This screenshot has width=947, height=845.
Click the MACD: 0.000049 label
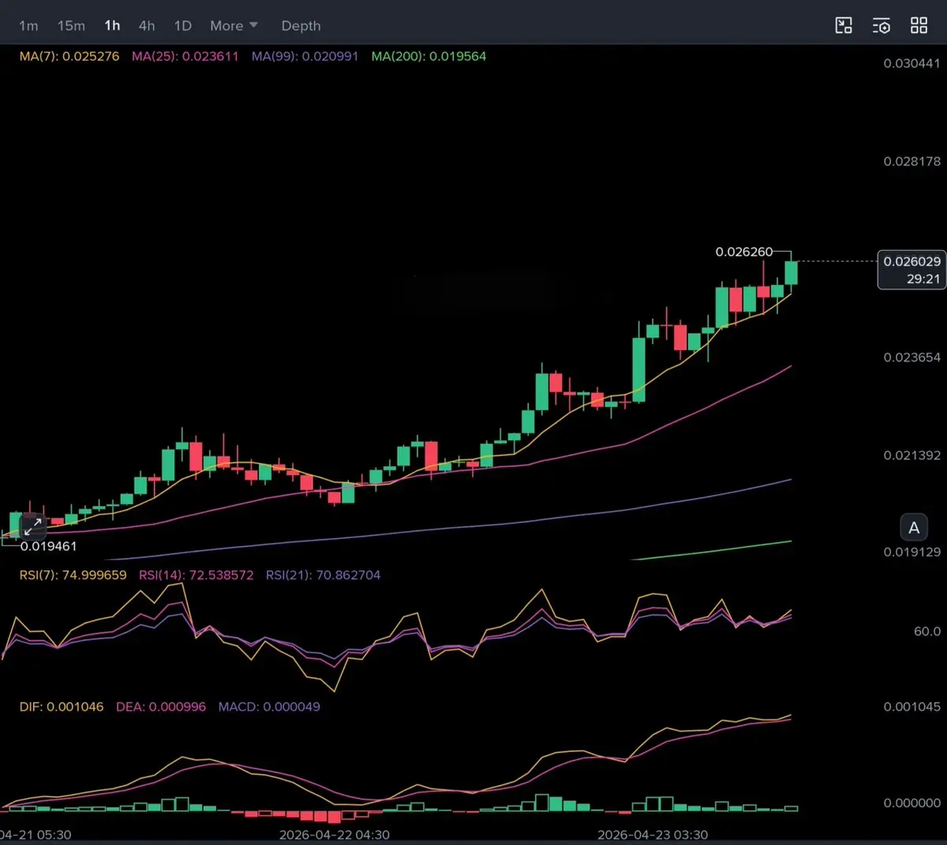pos(269,707)
